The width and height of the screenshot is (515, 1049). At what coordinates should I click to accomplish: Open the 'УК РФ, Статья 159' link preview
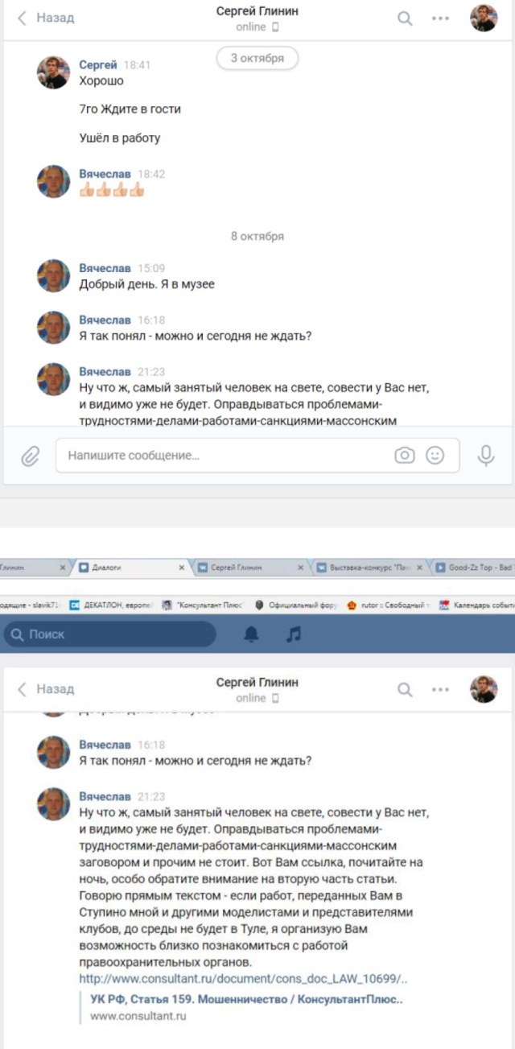tap(246, 999)
